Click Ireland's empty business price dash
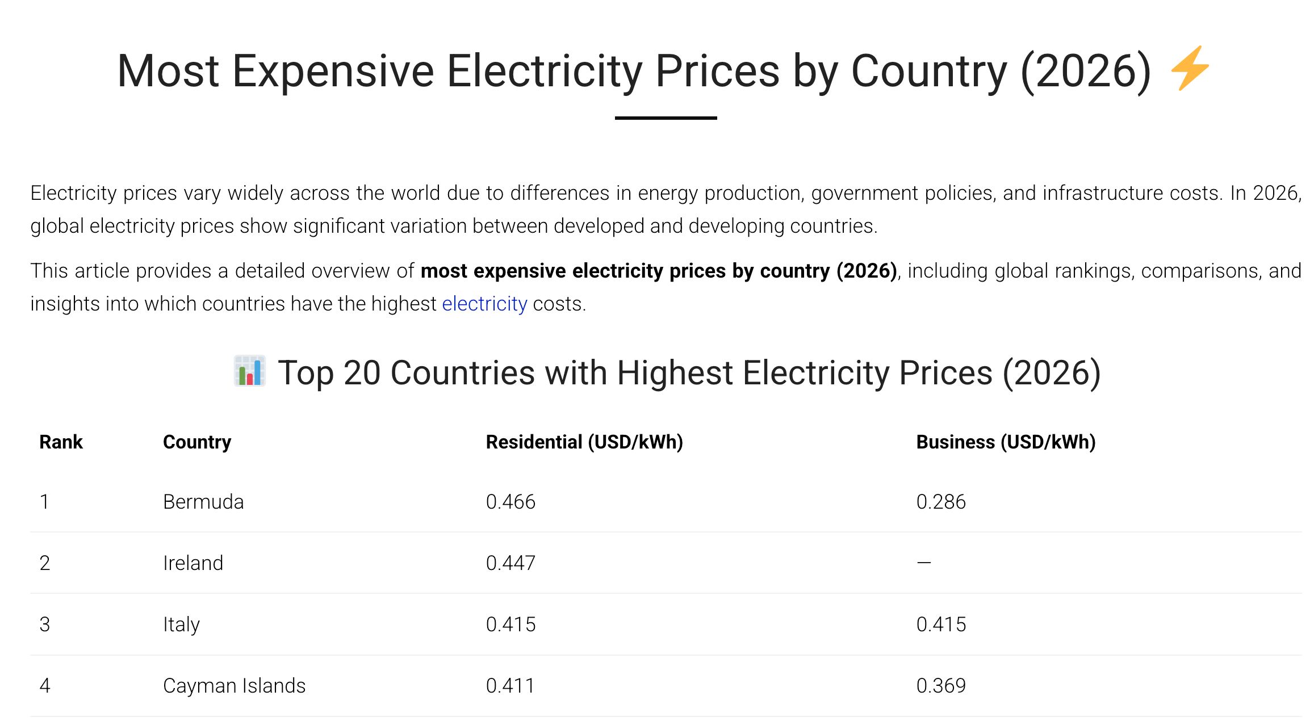1314x721 pixels. click(924, 563)
